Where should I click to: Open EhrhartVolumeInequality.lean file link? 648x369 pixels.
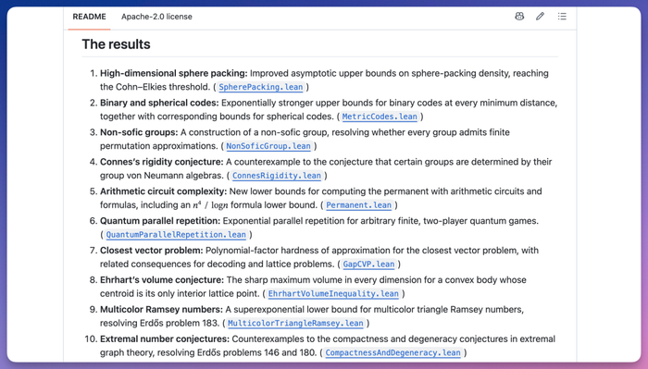pos(333,294)
